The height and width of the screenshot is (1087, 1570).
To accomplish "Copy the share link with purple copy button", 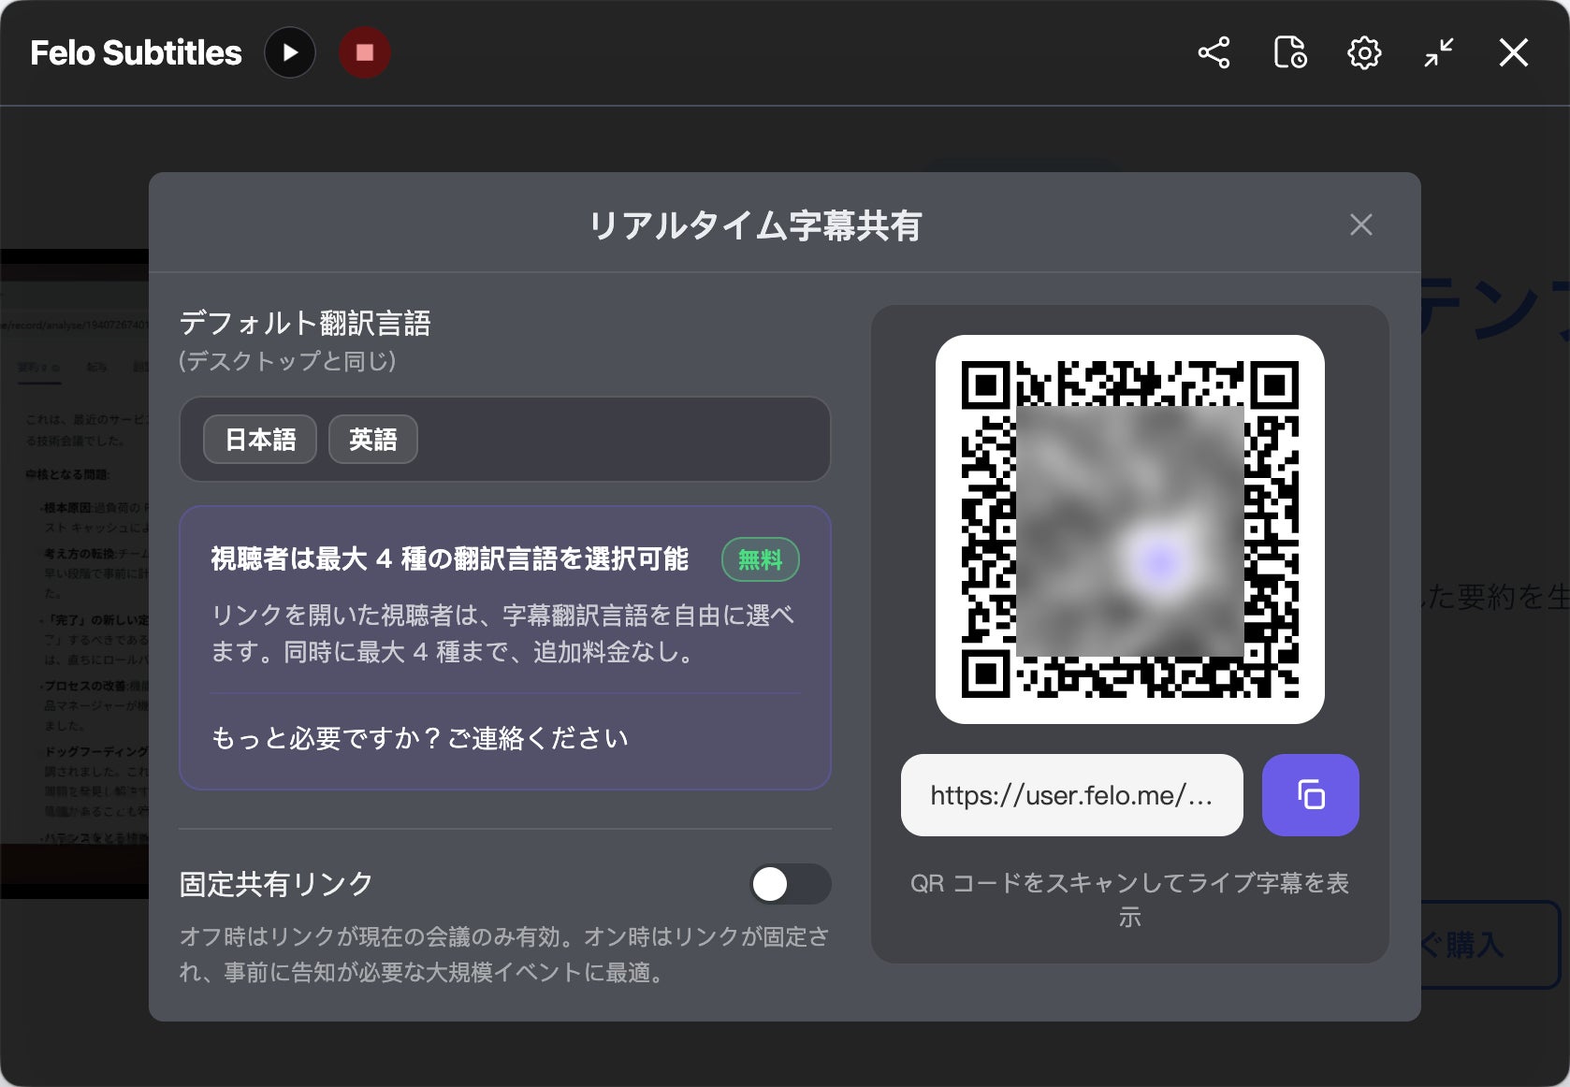I will [1310, 795].
